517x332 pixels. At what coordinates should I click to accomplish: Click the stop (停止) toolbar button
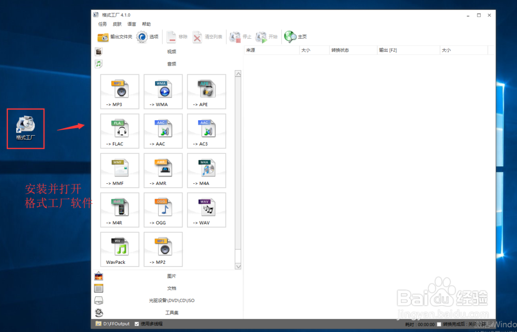(240, 37)
